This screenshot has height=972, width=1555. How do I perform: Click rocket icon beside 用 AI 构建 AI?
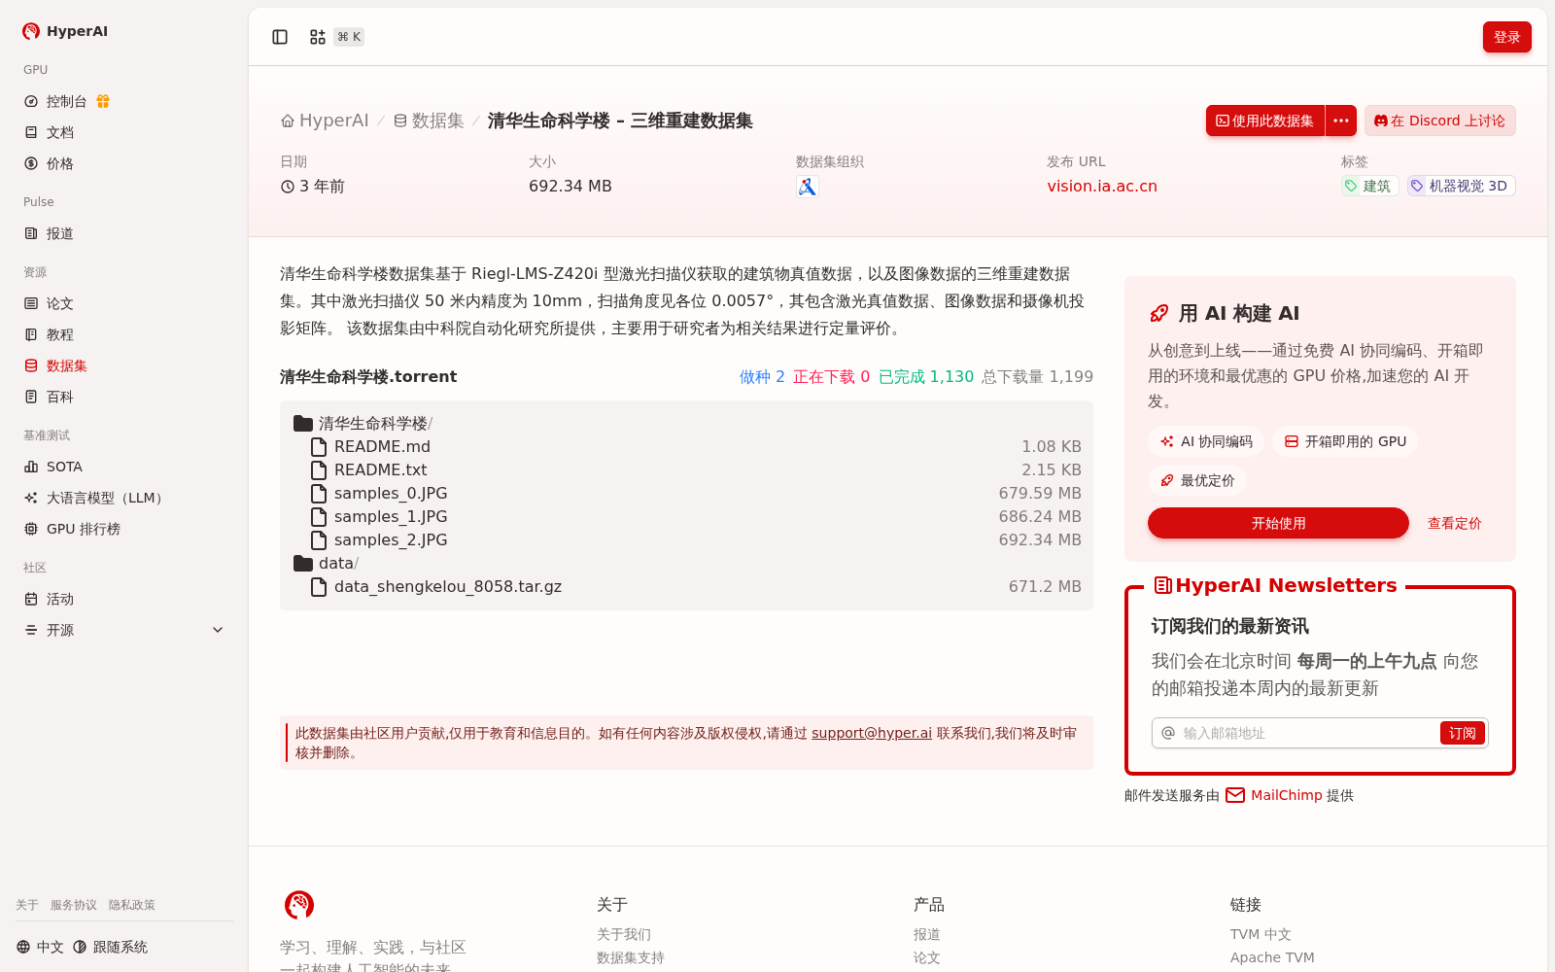(1158, 313)
